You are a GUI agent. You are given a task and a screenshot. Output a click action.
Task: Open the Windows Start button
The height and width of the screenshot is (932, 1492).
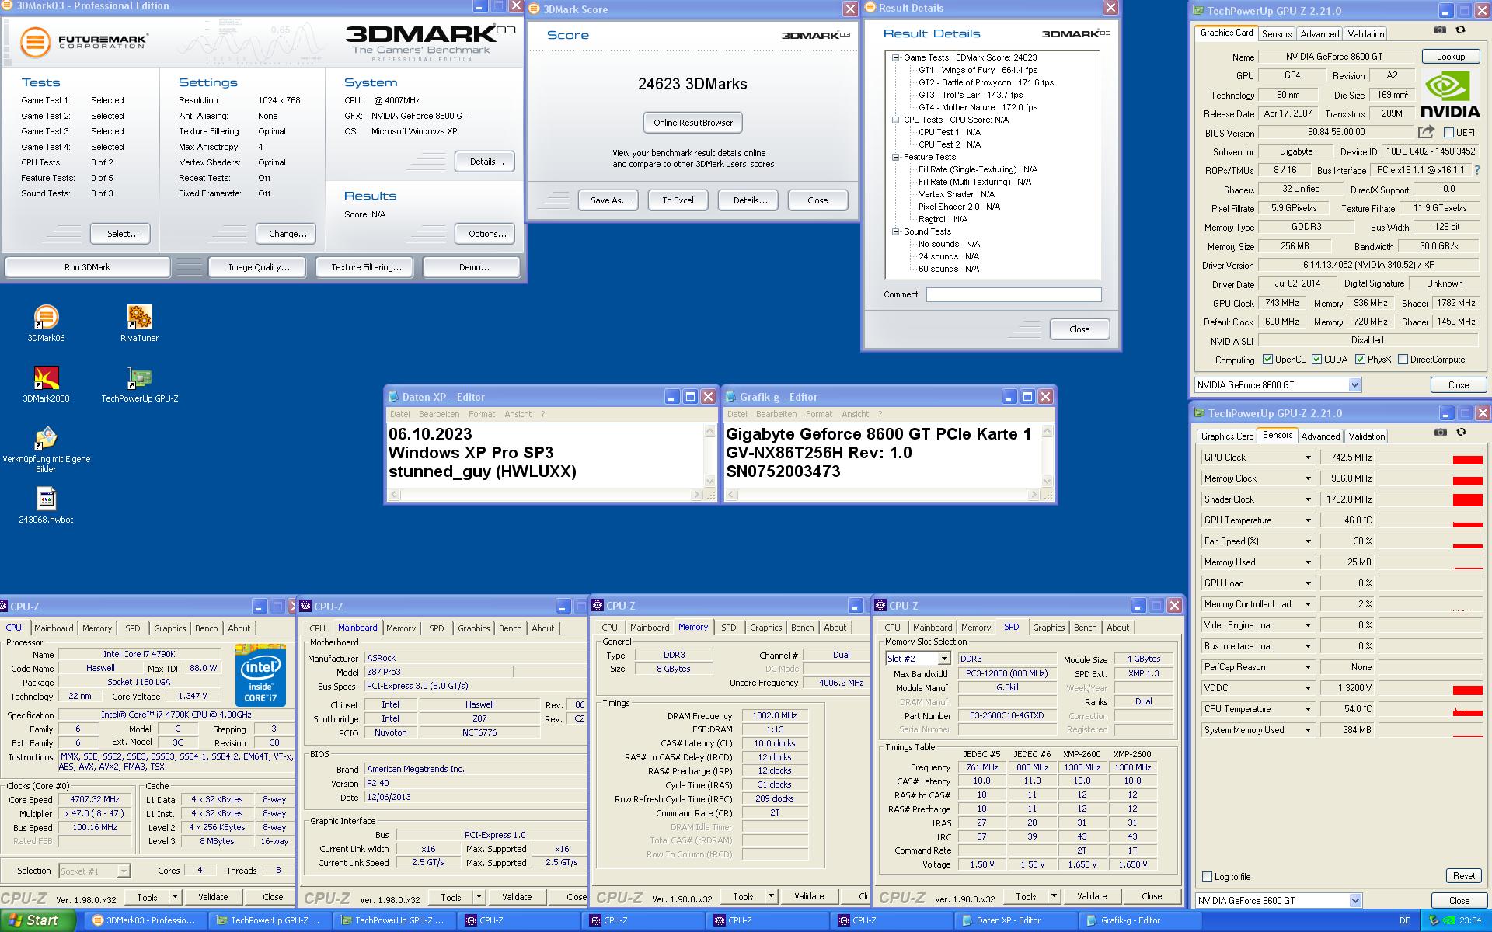click(38, 920)
